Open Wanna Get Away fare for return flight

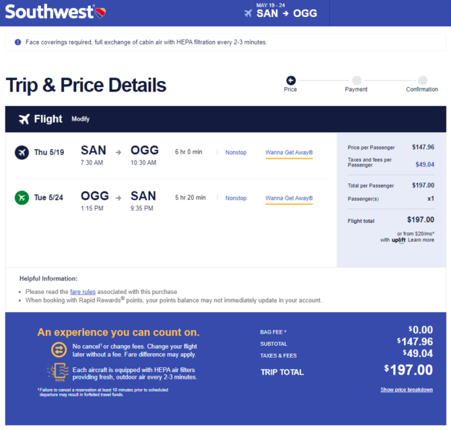pos(289,198)
